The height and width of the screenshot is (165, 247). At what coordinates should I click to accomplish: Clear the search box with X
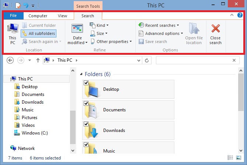click(234, 60)
